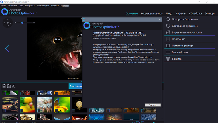Switch to the Основные tab
The height and width of the screenshot is (123, 218).
click(x=132, y=13)
